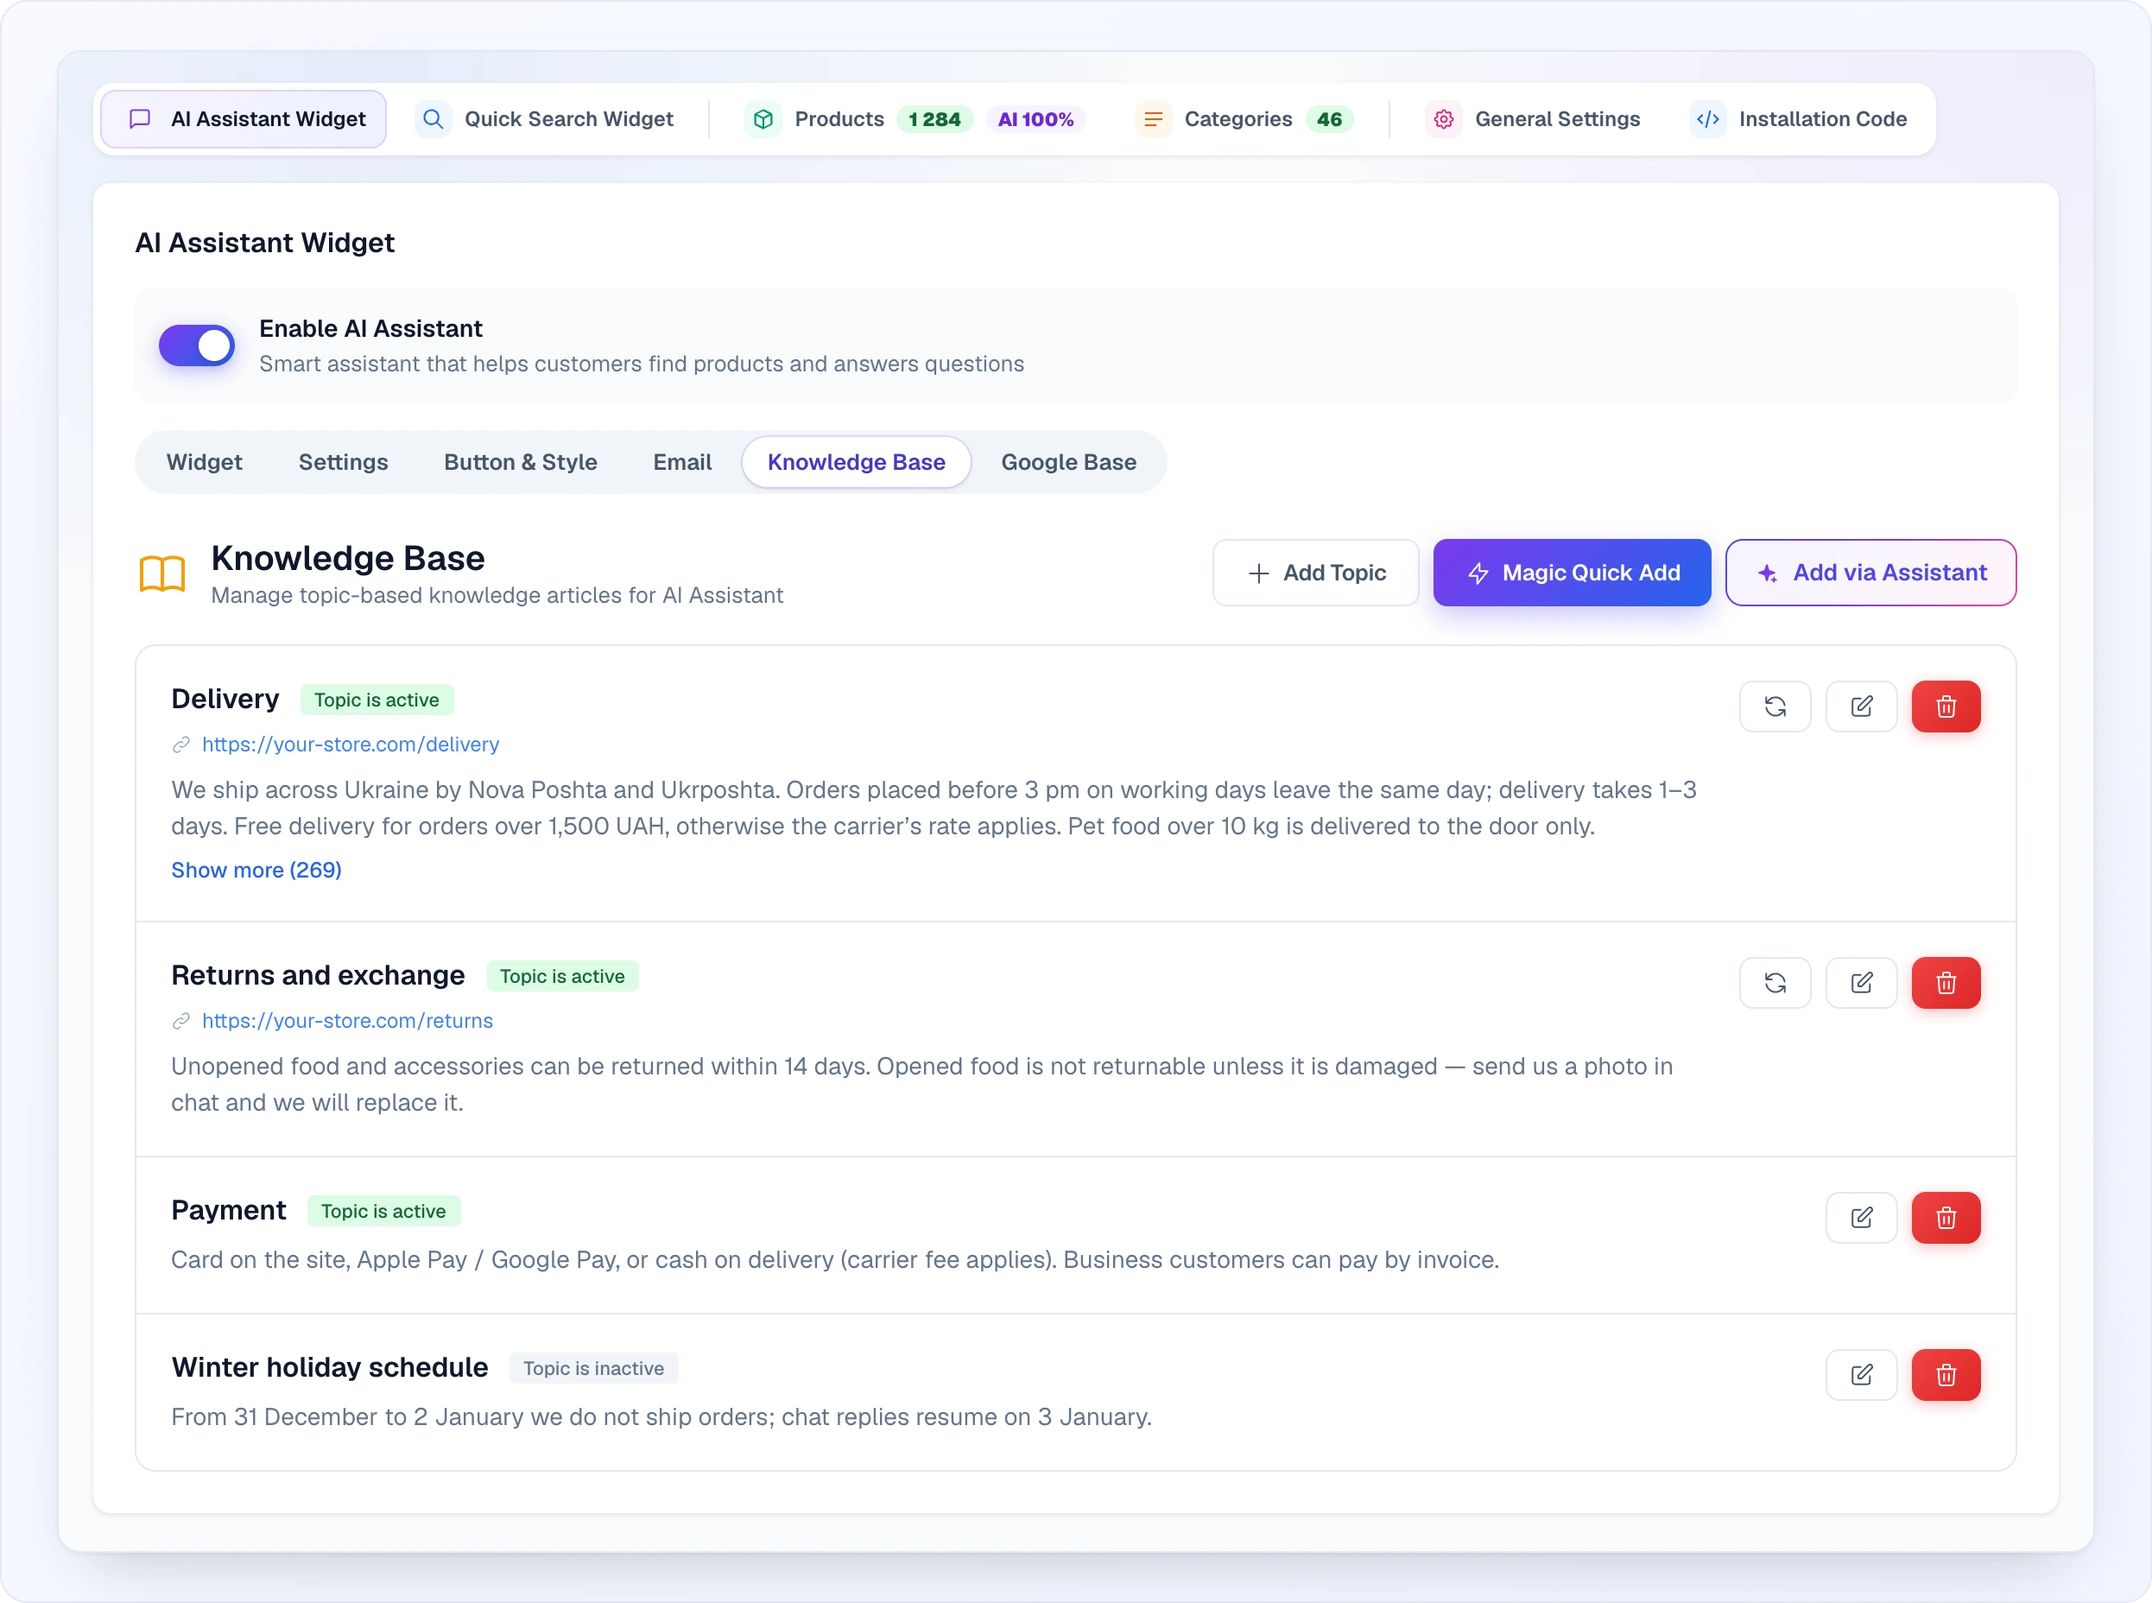Edit the Delivery topic
This screenshot has height=1603, width=2152.
coord(1861,706)
